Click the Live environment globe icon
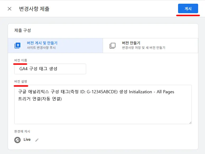Image resolution: width=205 pixels, height=154 pixels. click(x=17, y=140)
